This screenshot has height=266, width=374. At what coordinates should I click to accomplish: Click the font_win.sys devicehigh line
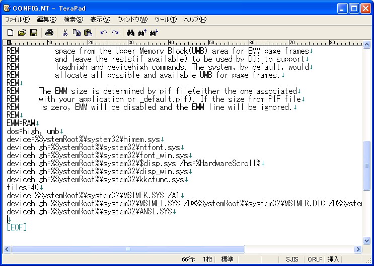(x=99, y=156)
